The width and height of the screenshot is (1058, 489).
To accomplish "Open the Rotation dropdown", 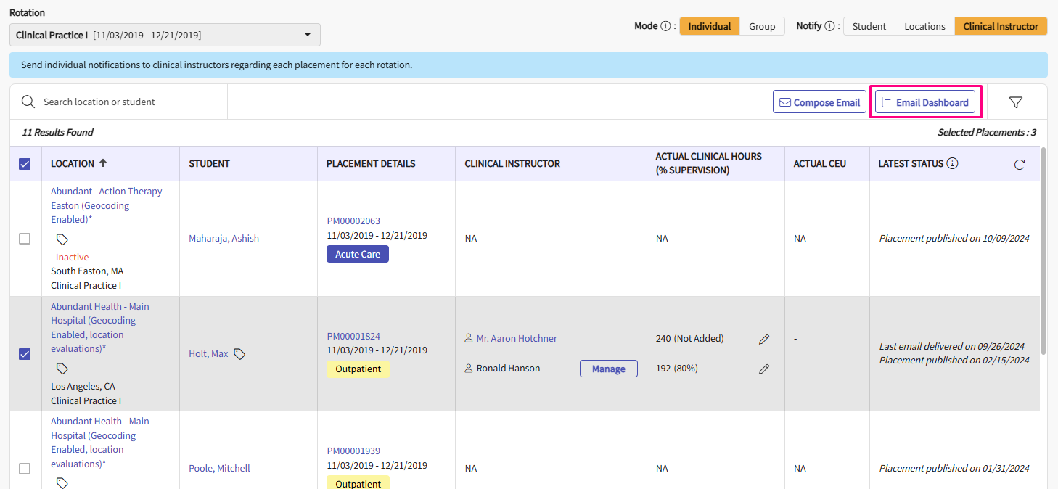I will [x=165, y=35].
